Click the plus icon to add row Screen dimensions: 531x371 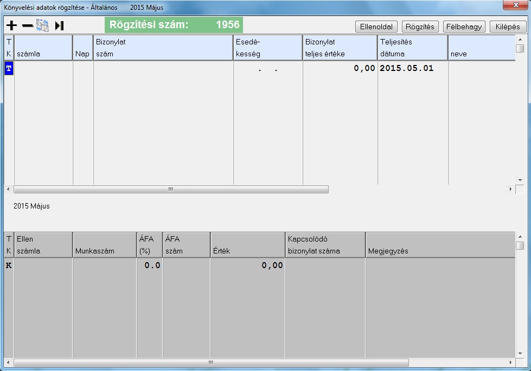pos(11,25)
